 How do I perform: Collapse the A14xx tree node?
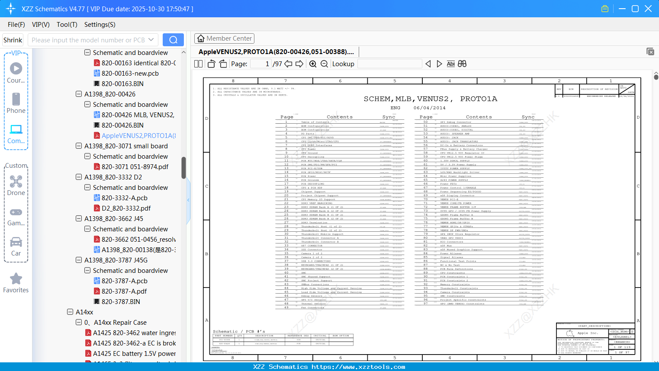[x=70, y=312]
